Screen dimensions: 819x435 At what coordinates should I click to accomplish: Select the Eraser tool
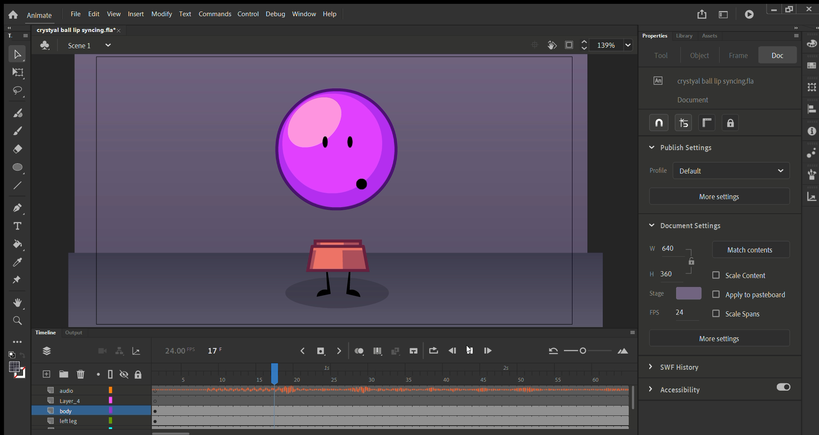point(17,149)
